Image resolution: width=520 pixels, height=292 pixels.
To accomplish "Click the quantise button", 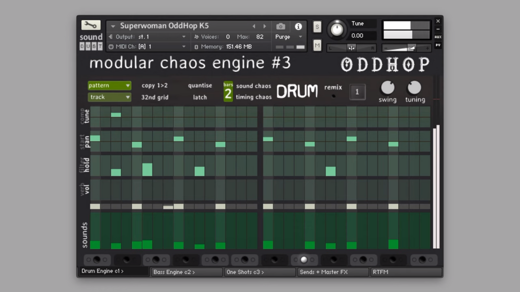I will coord(200,86).
